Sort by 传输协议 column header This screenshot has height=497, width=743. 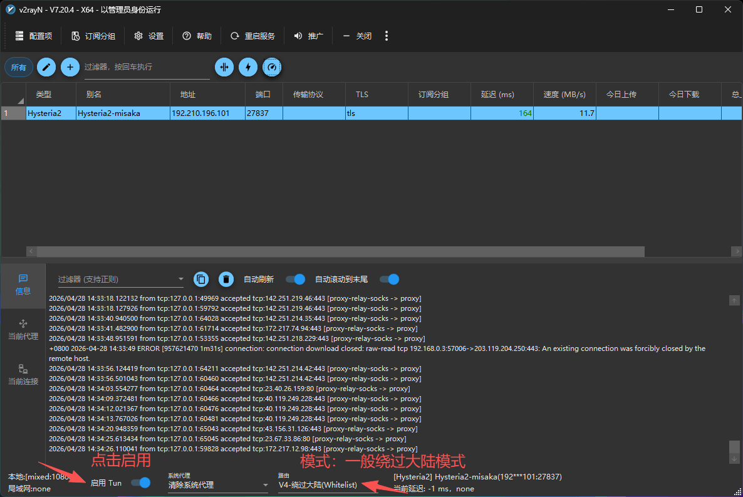click(x=314, y=95)
